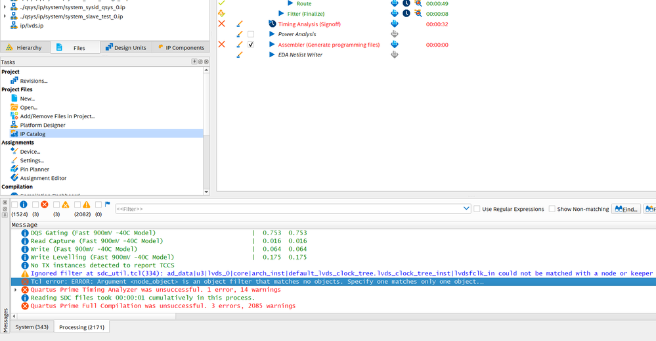Open the magnifier icon in Route row
This screenshot has width=656, height=341.
418,3
